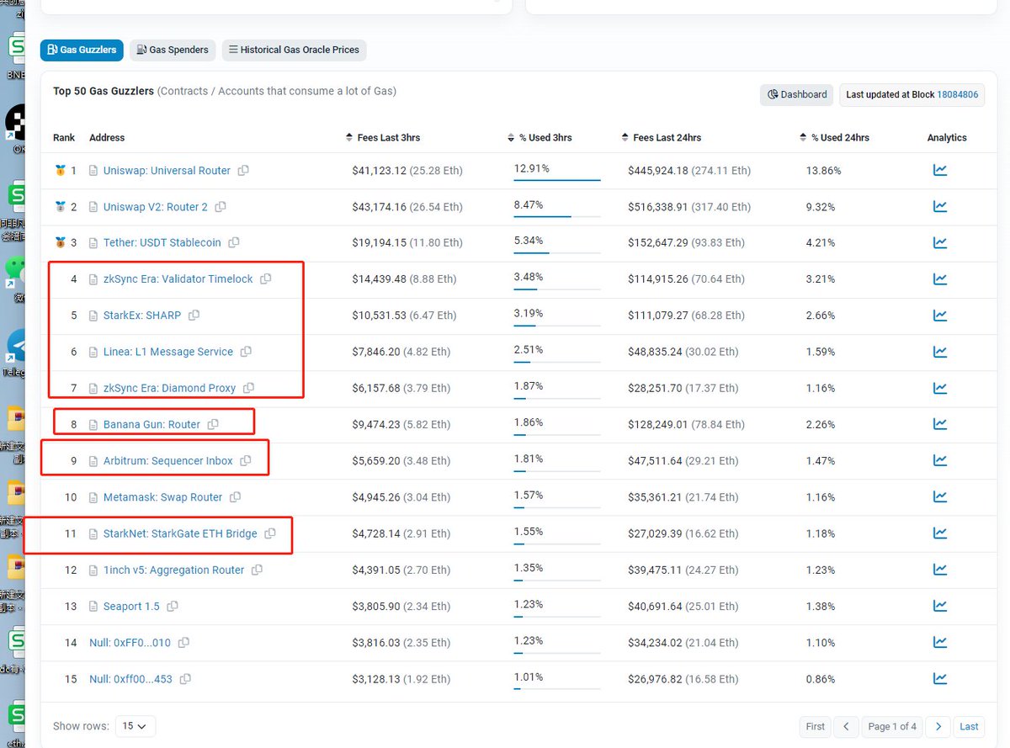Open Banana Gun: Router contract link

[x=151, y=425]
